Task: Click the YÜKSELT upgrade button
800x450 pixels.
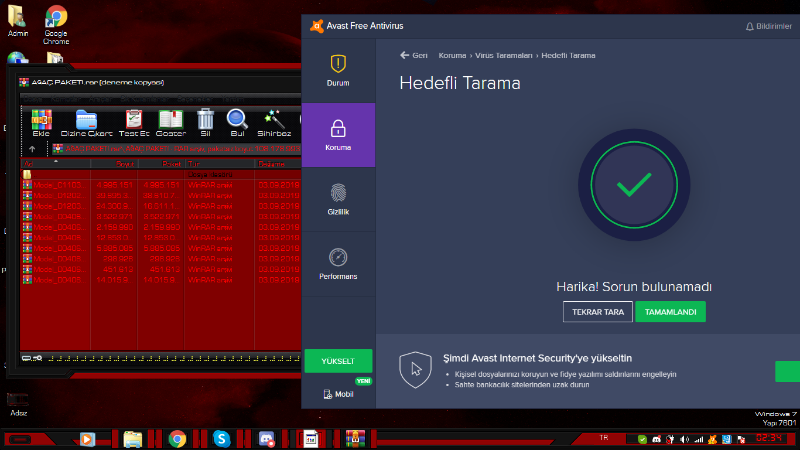Action: click(338, 361)
